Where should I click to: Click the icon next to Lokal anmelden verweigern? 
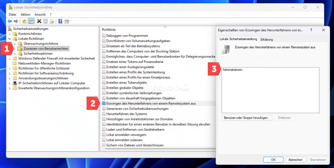104,134
